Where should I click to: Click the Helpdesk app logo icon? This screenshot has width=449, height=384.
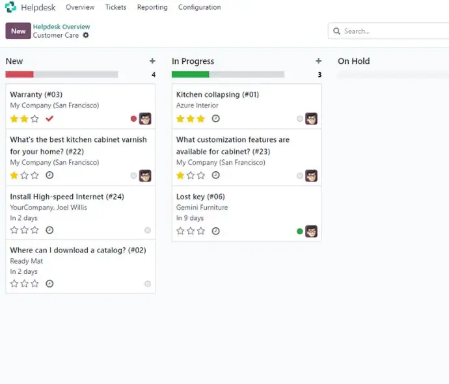coord(10,7)
